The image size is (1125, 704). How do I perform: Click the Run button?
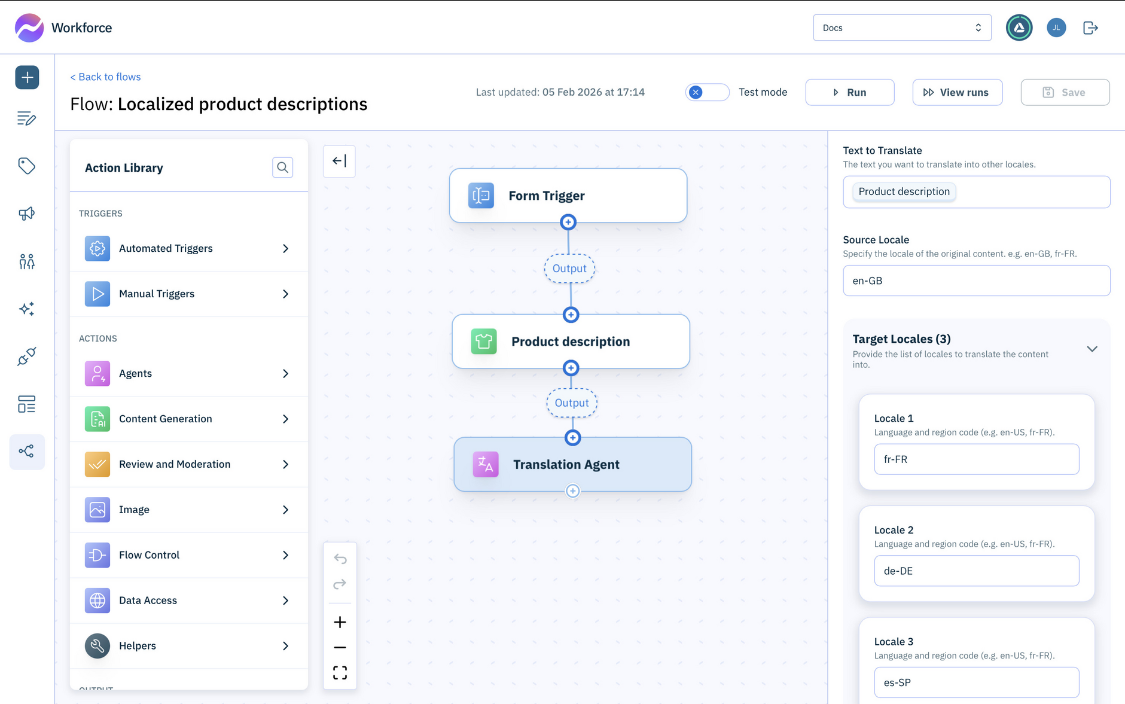click(x=849, y=92)
